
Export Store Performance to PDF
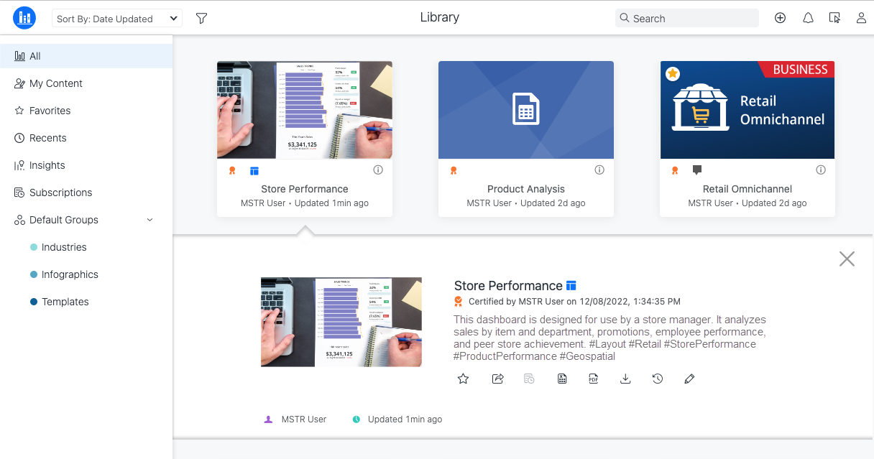(x=594, y=379)
